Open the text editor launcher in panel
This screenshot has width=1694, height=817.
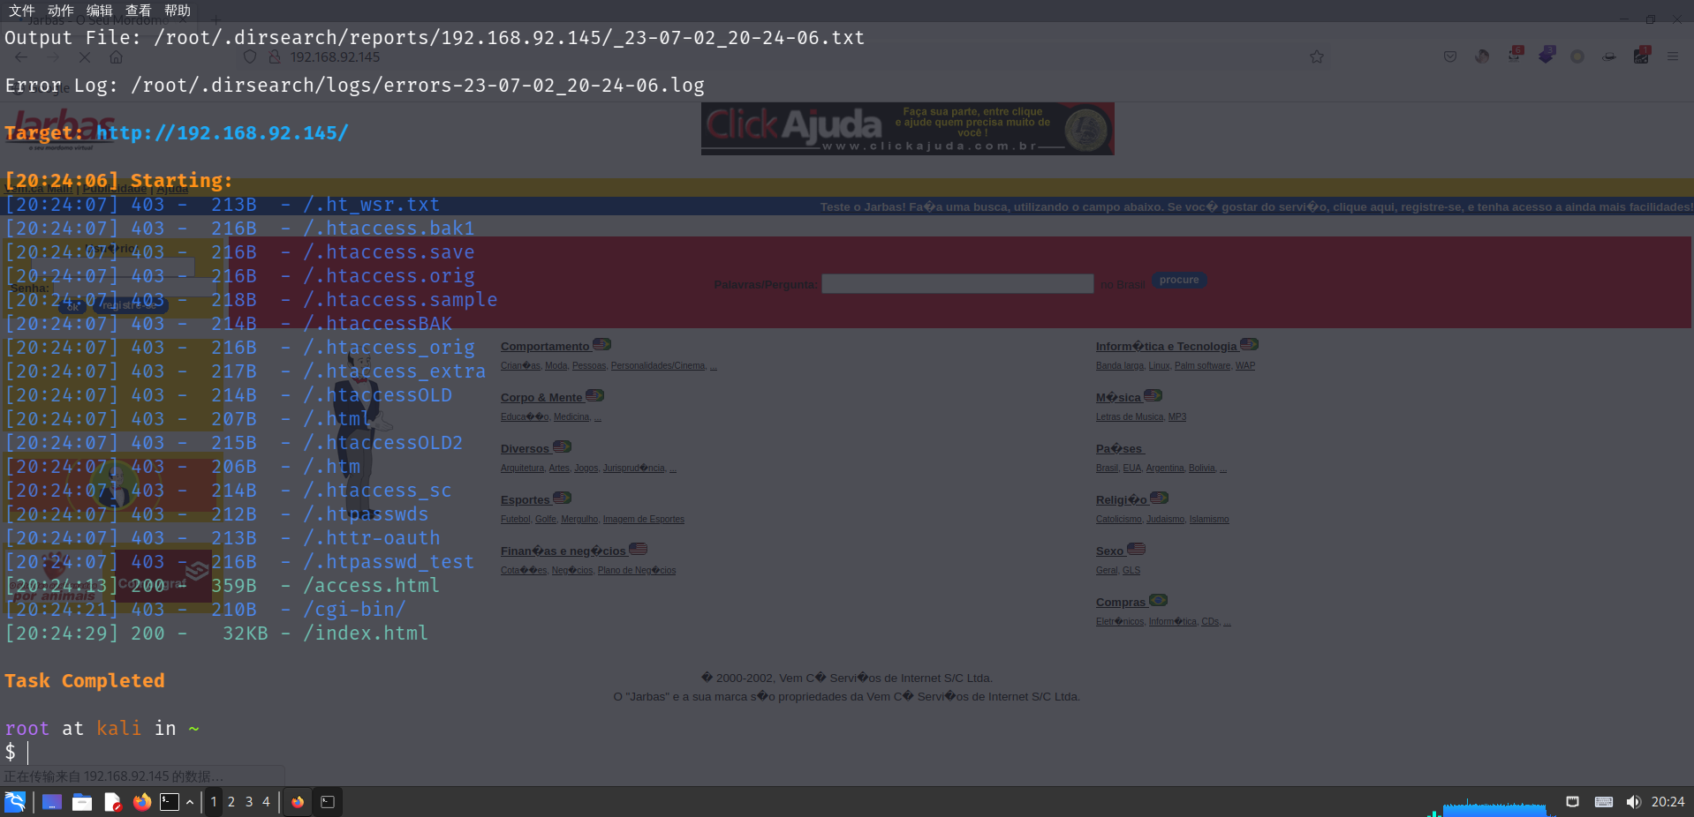pyautogui.click(x=112, y=802)
